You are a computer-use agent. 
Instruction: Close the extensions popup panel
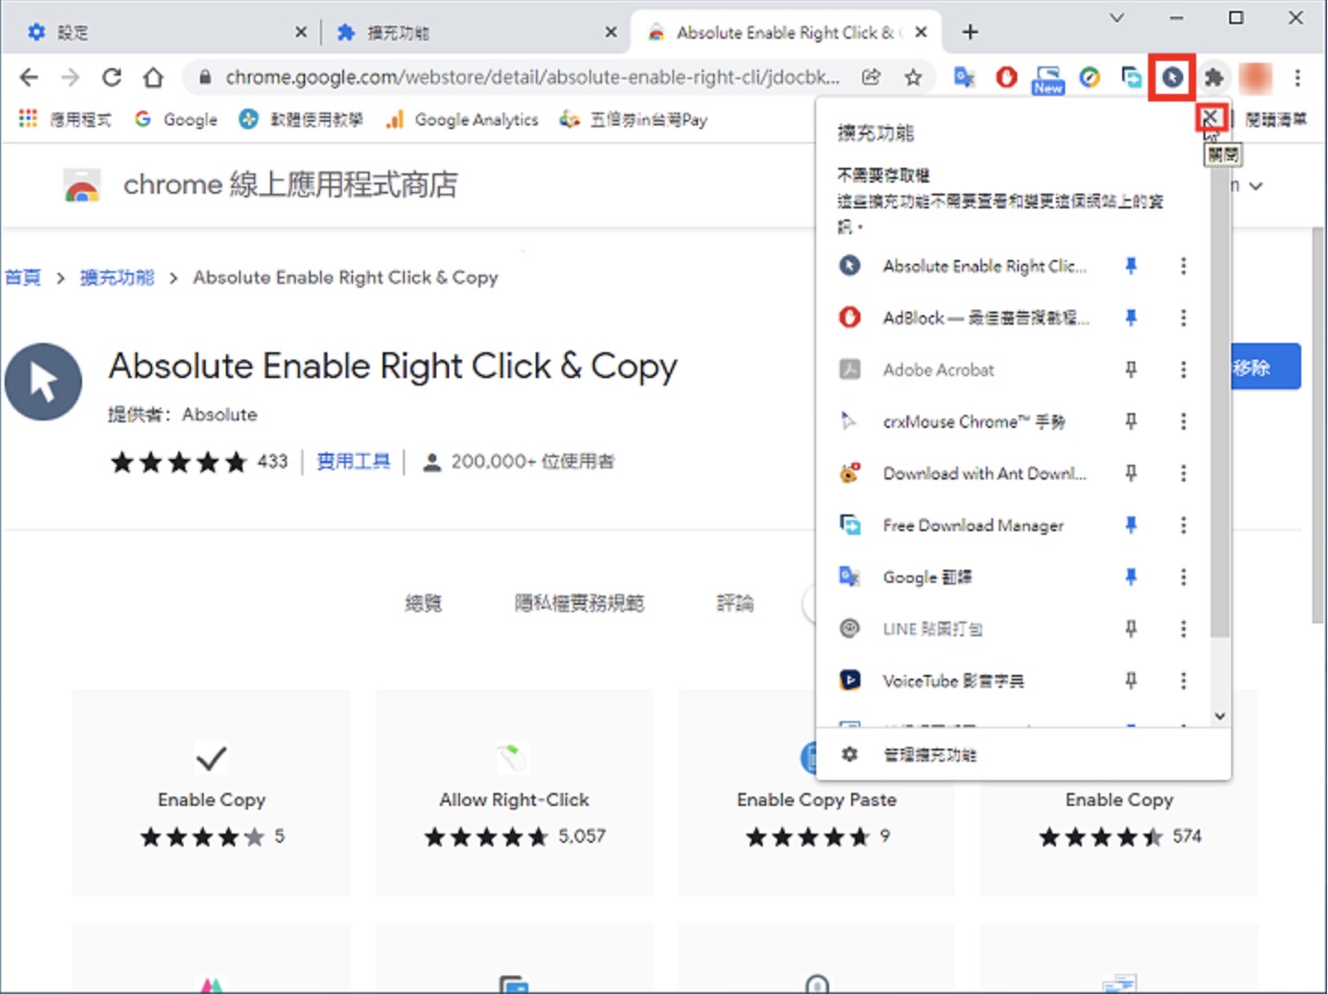(x=1210, y=117)
